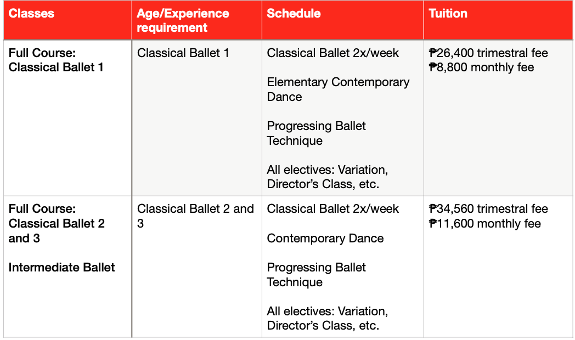Select the Age/Experience requirement header cell
This screenshot has height=340, width=575.
point(183,20)
